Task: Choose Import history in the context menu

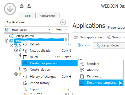Action: 50,83
